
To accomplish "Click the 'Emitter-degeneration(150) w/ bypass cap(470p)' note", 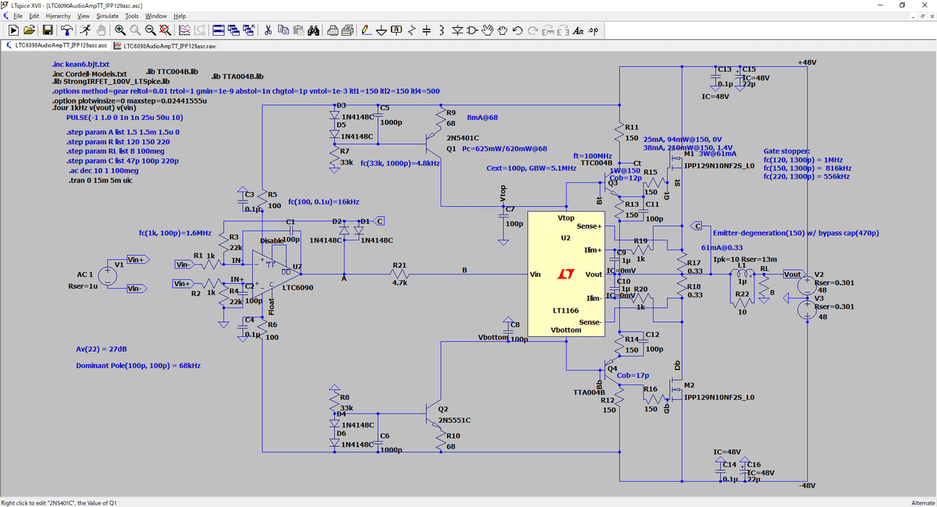I will click(x=796, y=233).
